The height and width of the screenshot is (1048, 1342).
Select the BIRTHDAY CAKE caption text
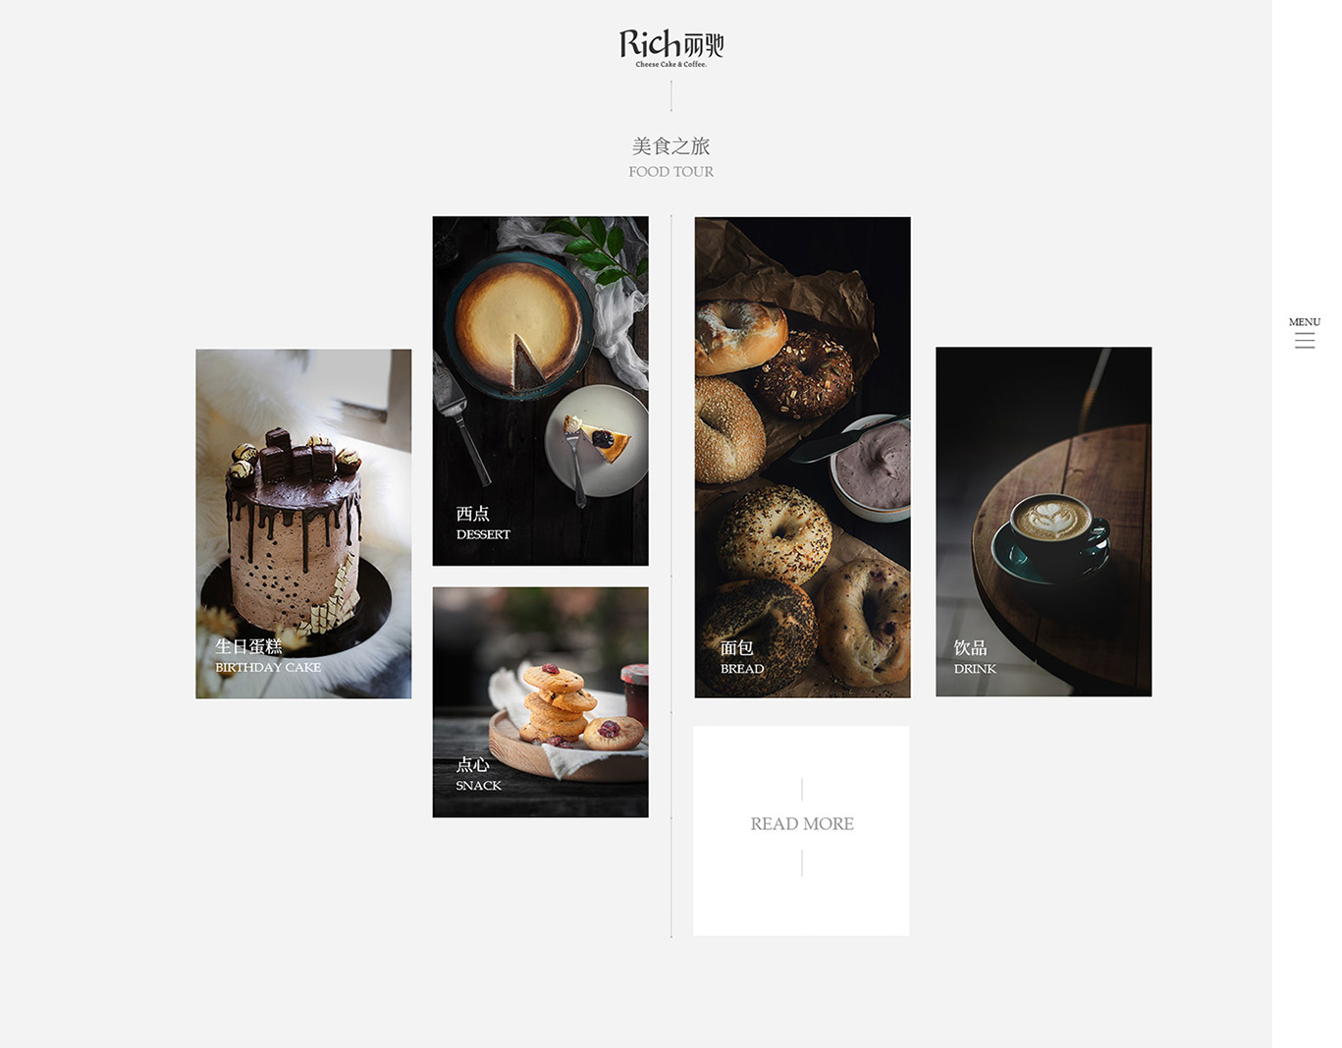pyautogui.click(x=268, y=667)
